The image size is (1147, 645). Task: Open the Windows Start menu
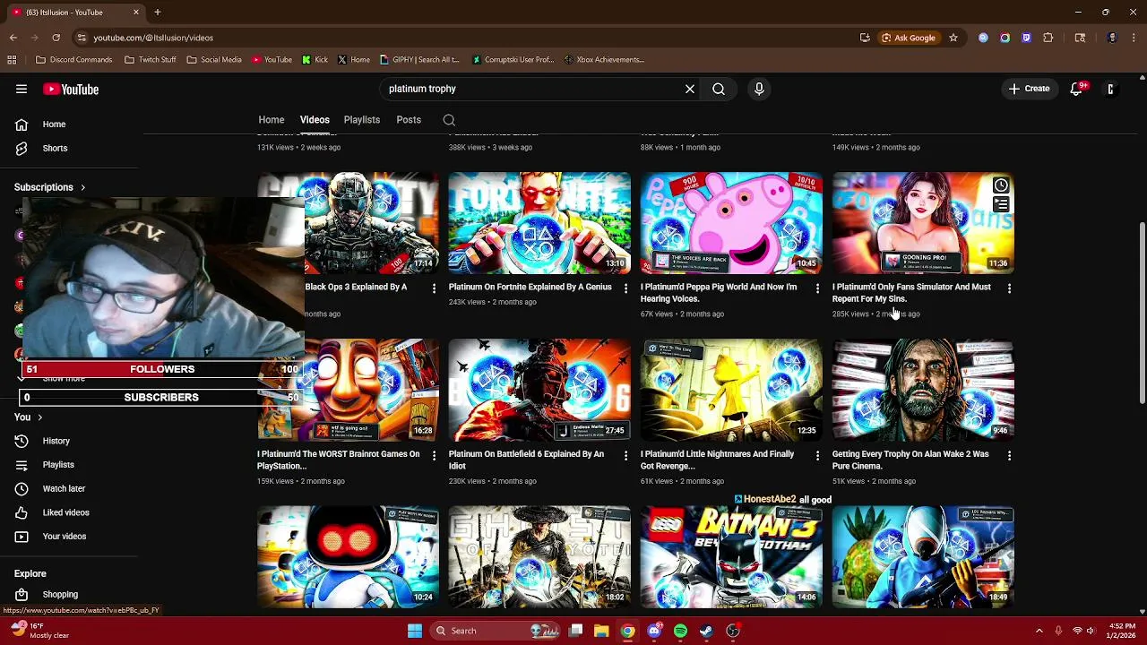click(415, 631)
